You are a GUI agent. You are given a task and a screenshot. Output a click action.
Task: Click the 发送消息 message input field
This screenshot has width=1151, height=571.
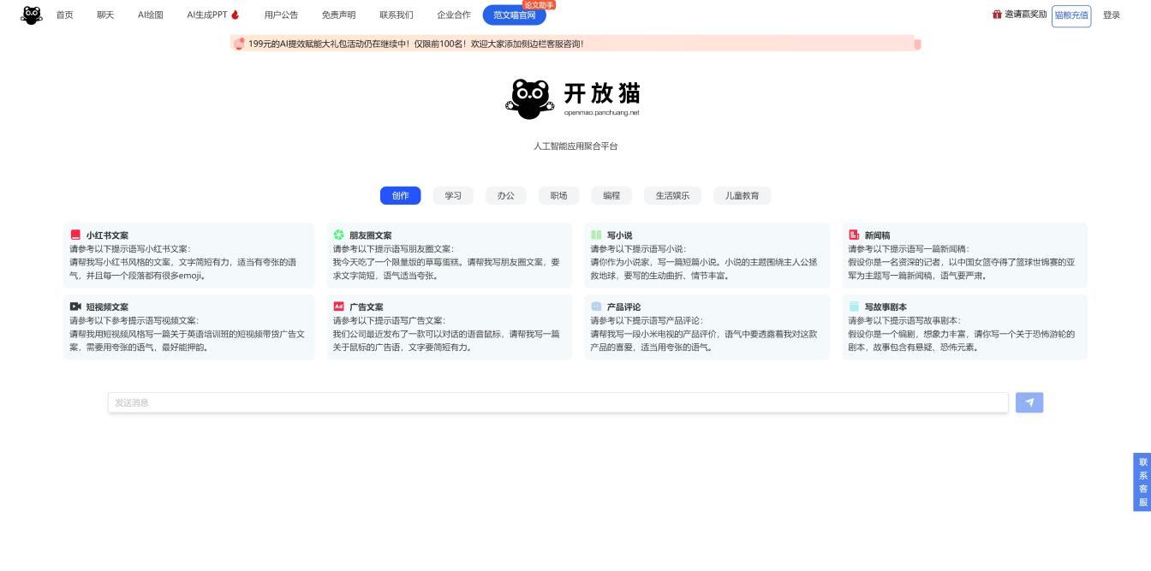(558, 402)
